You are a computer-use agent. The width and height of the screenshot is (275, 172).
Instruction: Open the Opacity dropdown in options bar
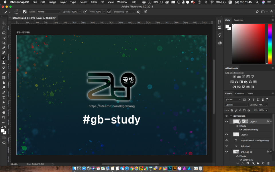[80, 12]
